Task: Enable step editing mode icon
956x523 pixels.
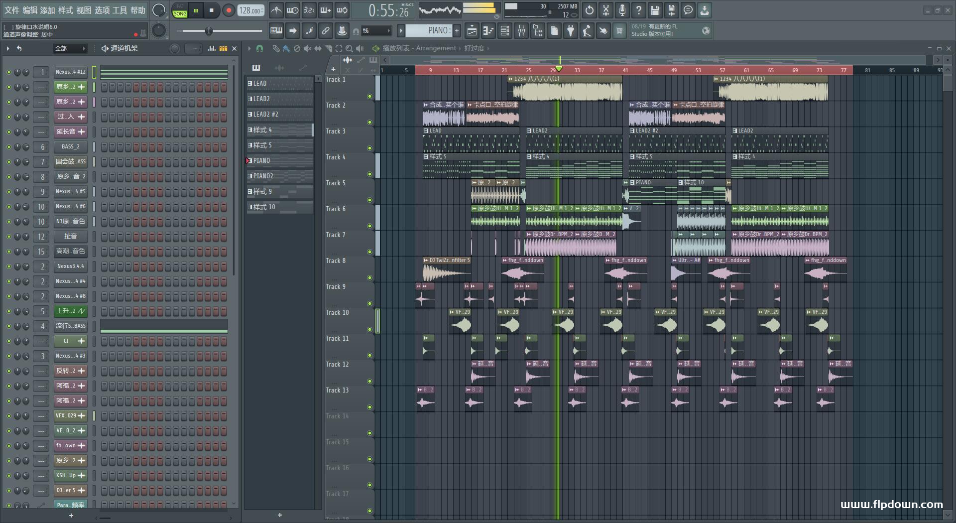Action: [309, 31]
